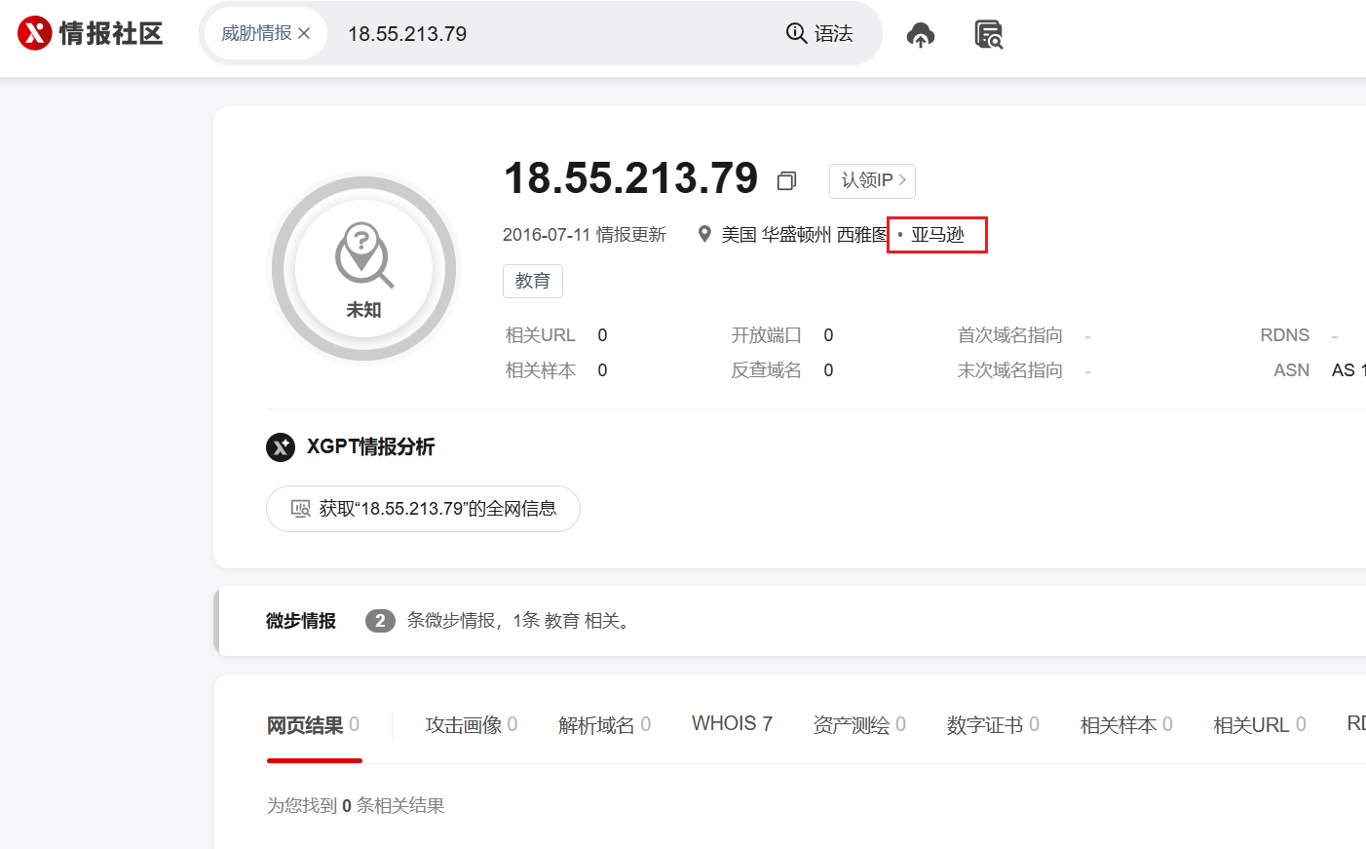Copy the IP address 18.55.213.79

click(x=786, y=180)
